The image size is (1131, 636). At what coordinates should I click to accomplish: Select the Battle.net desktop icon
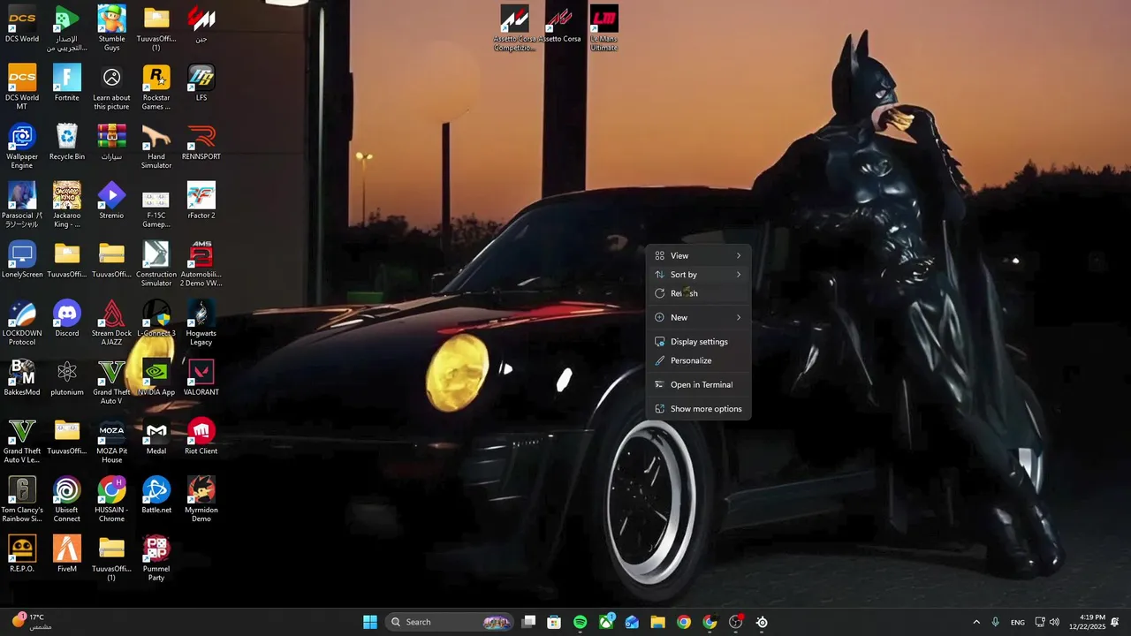click(156, 496)
